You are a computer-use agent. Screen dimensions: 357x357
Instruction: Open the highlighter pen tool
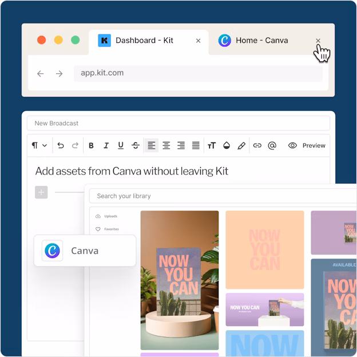click(x=241, y=146)
